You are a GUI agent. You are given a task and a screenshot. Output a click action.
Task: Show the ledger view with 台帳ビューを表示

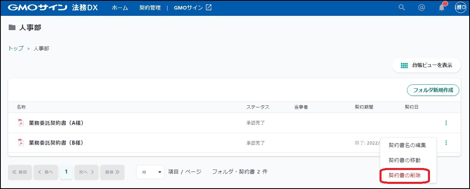426,65
